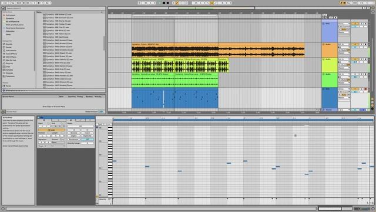Click the Reverse notes button
Image resolution: width=376 pixels, height=212 pixels.
[74, 133]
